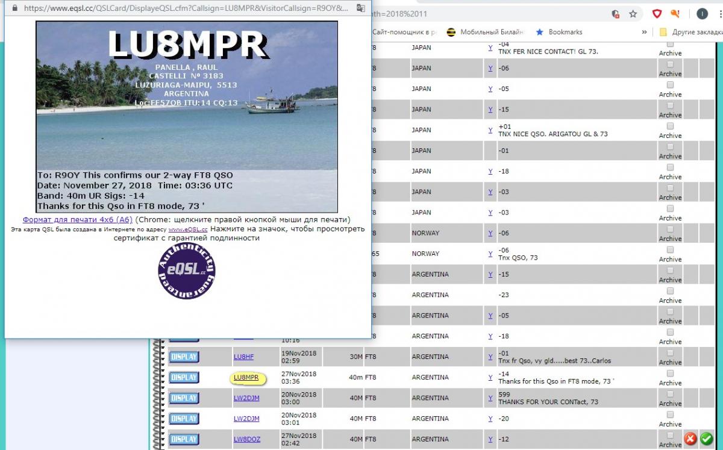Open the Формат для печати 4x6 link

78,220
